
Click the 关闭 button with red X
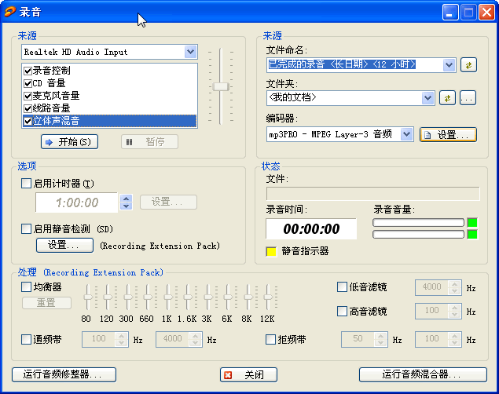249,375
